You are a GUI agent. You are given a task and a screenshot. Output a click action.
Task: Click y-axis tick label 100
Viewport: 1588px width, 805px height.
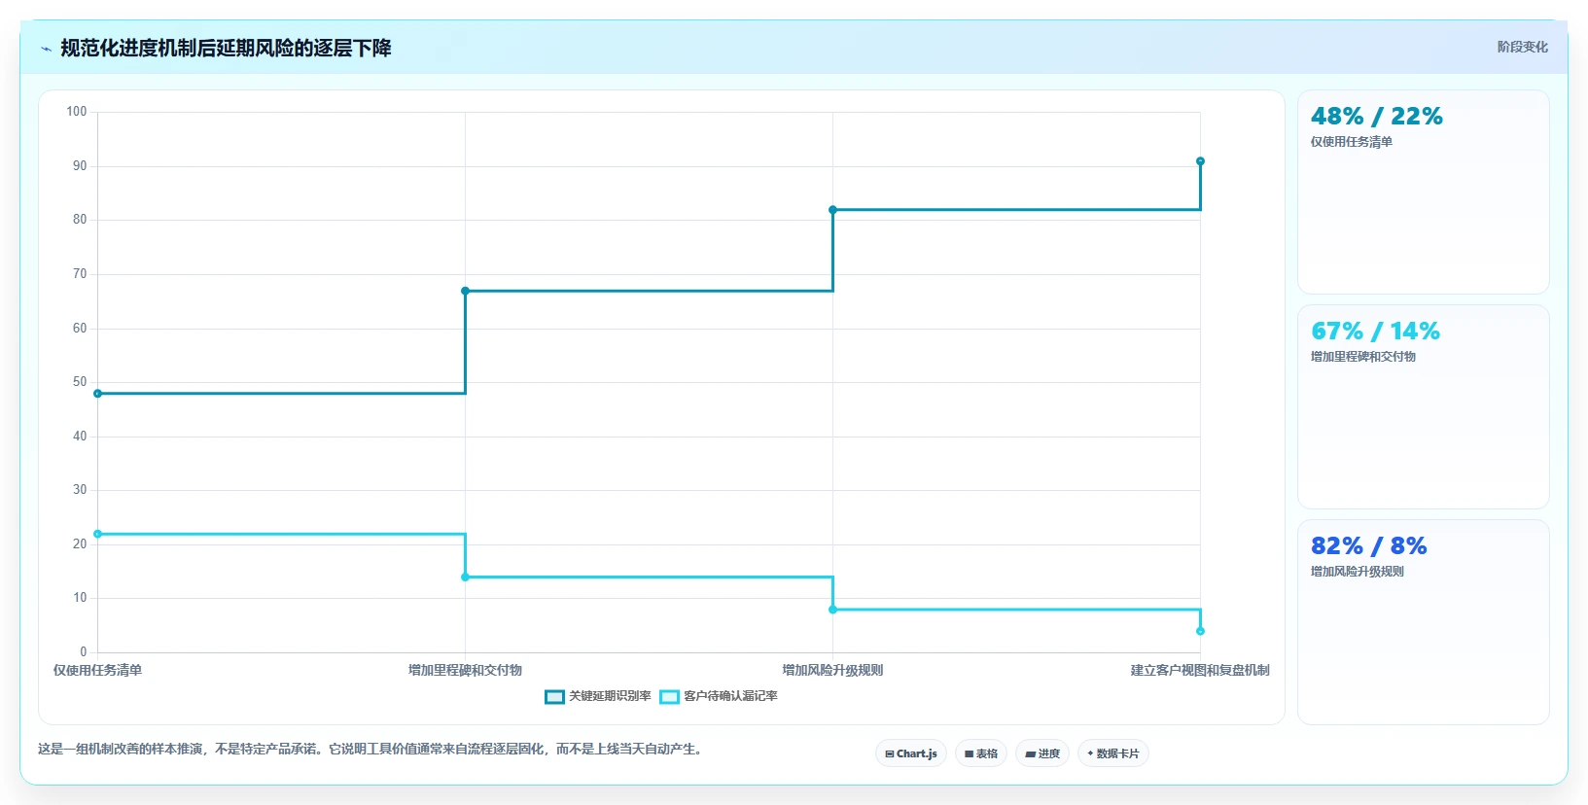(x=77, y=112)
